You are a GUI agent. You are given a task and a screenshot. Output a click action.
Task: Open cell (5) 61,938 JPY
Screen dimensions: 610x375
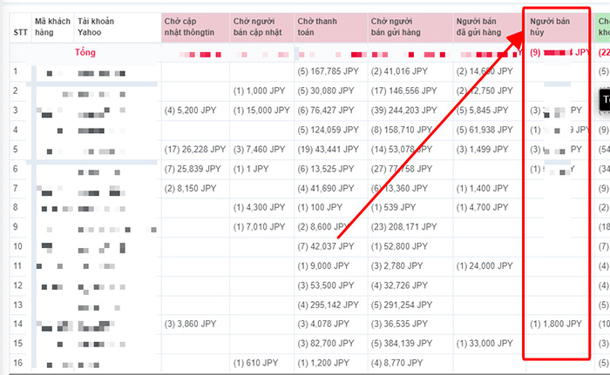pyautogui.click(x=485, y=130)
